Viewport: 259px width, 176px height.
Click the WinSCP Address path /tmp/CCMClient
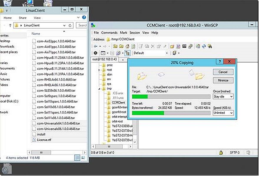pyautogui.click(x=122, y=39)
